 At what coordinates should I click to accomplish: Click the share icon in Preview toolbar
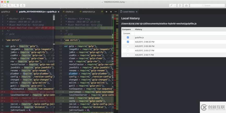[23, 5]
